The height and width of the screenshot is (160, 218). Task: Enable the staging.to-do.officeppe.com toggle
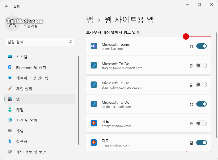point(202,85)
